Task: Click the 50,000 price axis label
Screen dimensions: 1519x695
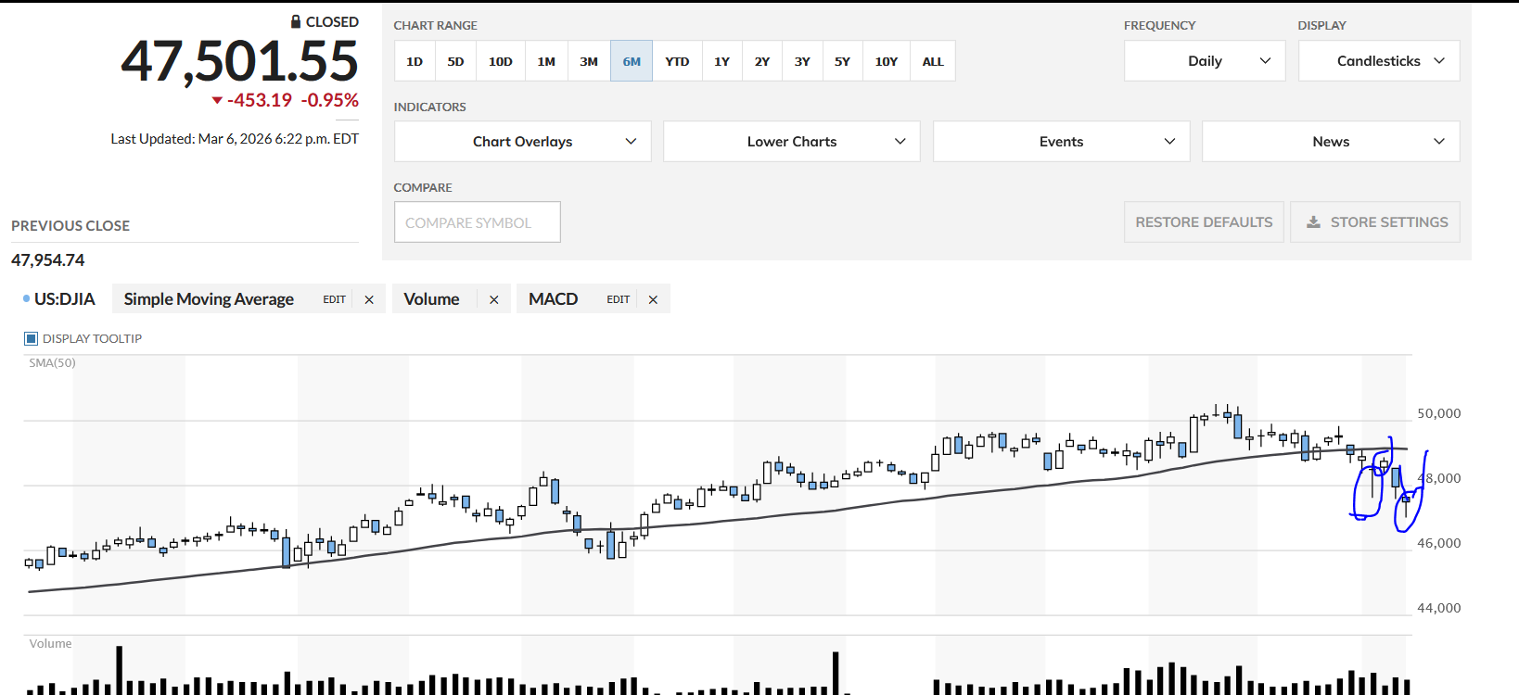Action: coord(1438,413)
